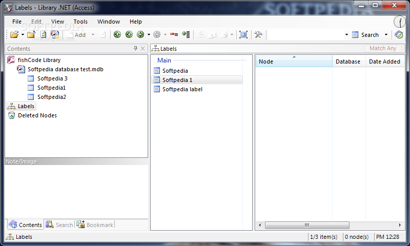
Task: Expand the search text combo box arrow
Action: (x=346, y=35)
